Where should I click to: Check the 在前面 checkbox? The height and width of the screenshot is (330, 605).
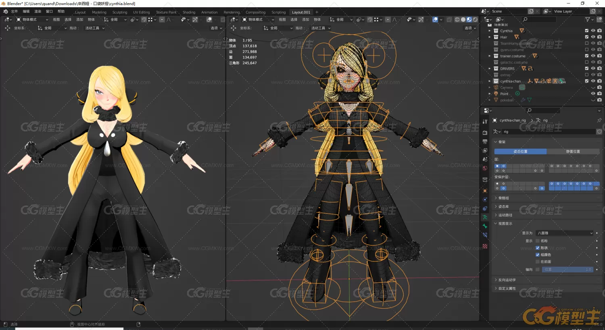click(x=537, y=262)
